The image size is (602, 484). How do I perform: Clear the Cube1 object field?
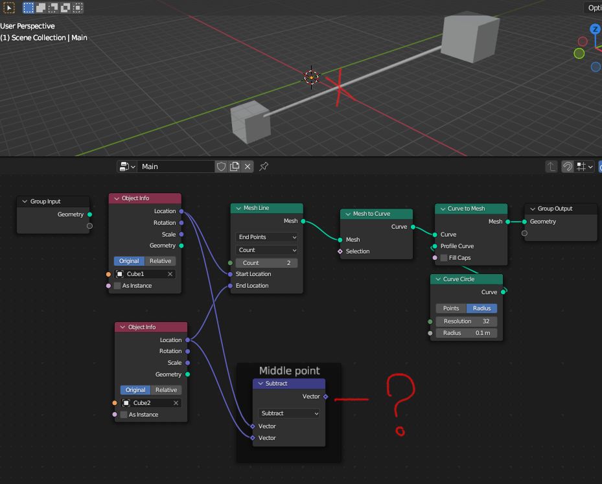click(170, 274)
